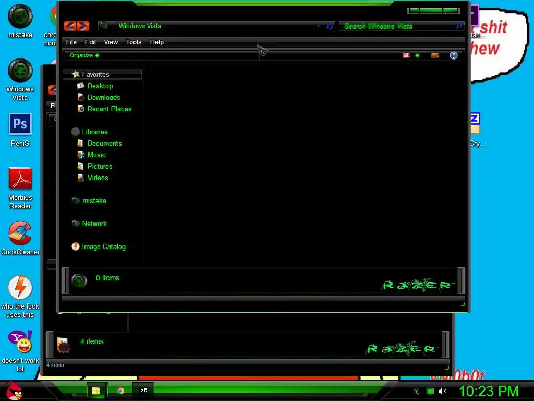Open the Pictures library
534x401 pixels.
100,166
